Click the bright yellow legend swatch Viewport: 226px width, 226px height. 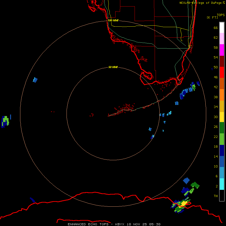pos(222,117)
